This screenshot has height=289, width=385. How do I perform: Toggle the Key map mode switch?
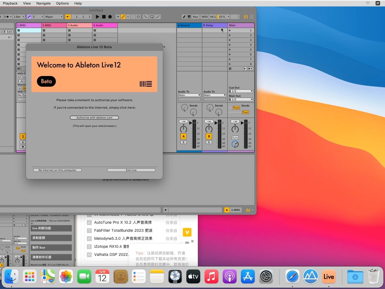195,17
